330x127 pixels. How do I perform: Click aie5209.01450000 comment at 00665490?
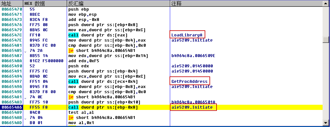[x=192, y=66]
